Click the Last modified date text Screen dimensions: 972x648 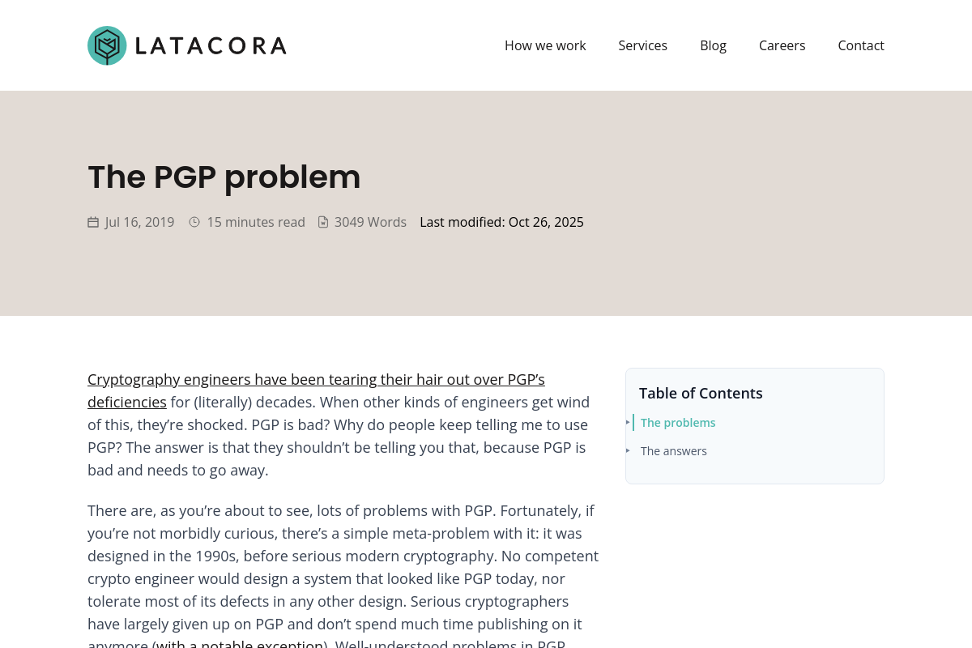coord(501,222)
